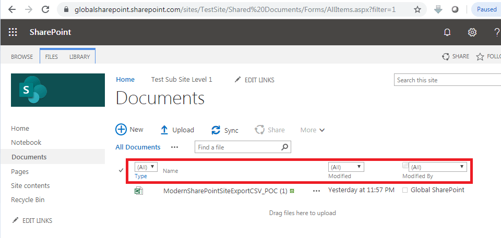Switch to the FILES ribbon tab
This screenshot has height=238, width=501.
point(52,57)
